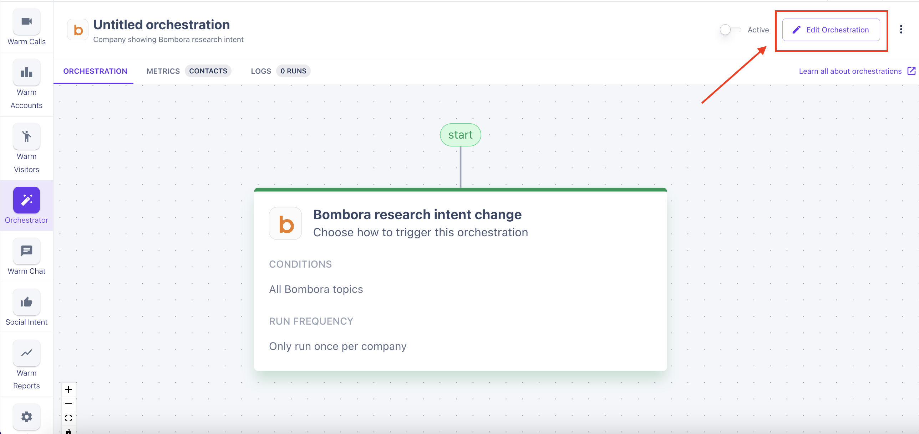
Task: Open Warm Accounts bar chart icon
Action: pos(27,73)
